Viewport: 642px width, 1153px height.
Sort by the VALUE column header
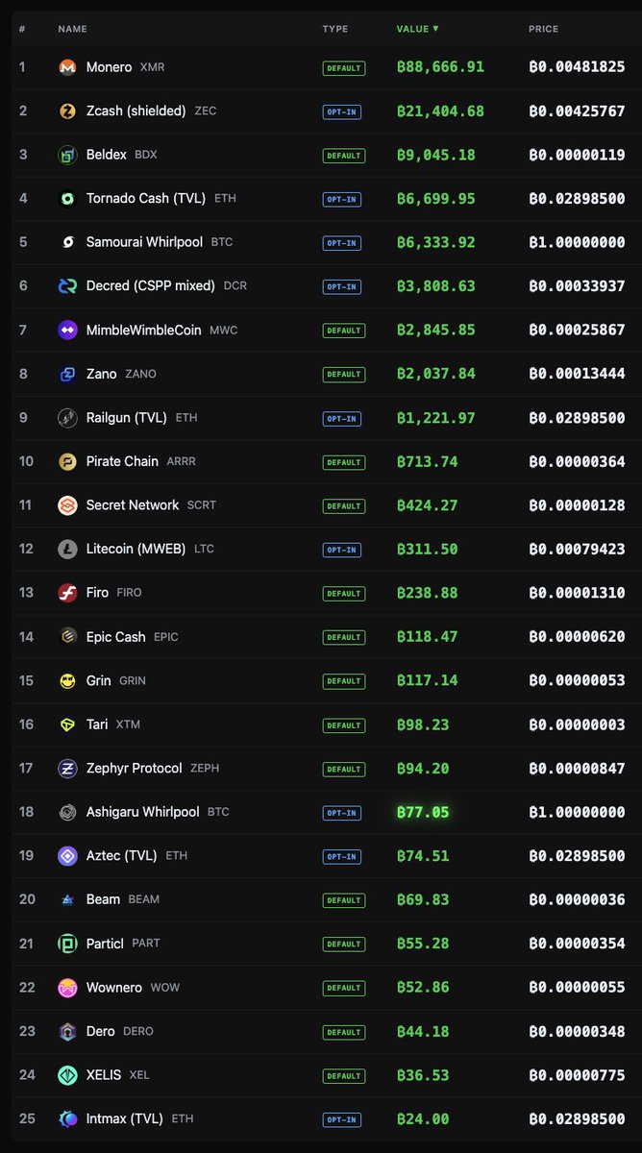(417, 29)
